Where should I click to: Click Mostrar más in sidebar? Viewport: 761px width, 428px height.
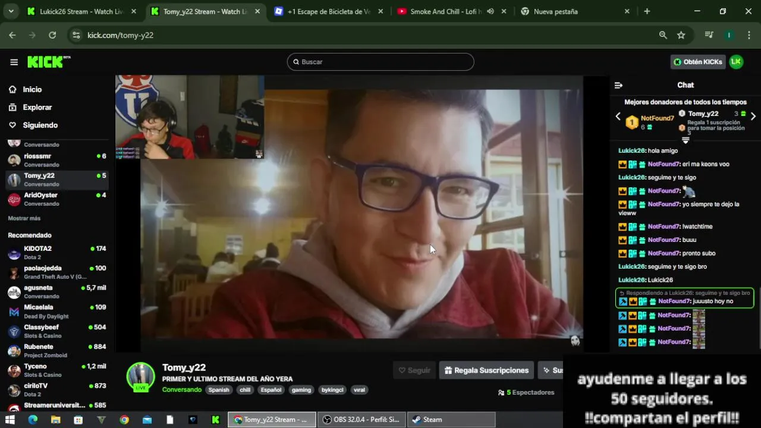(x=24, y=218)
